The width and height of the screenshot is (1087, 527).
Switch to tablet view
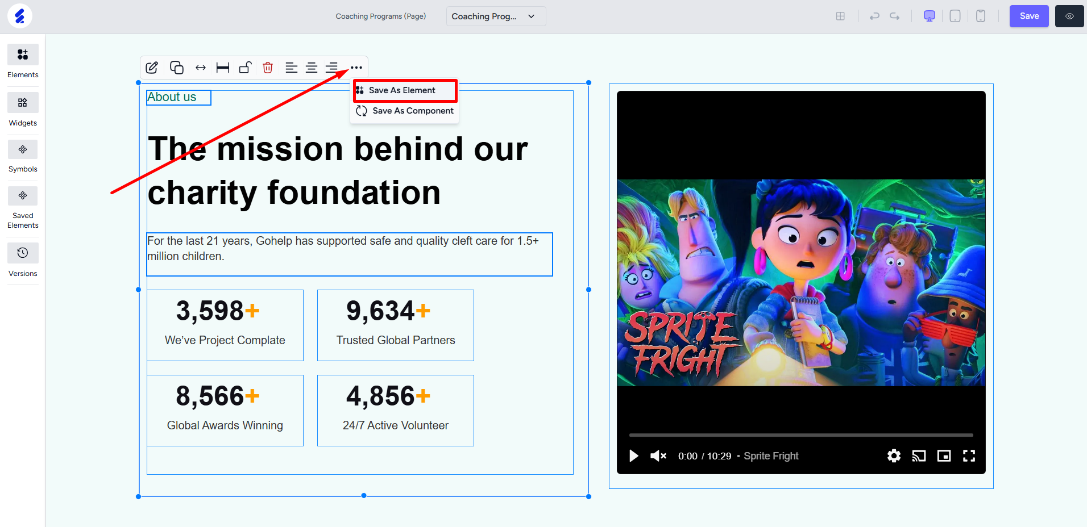pyautogui.click(x=955, y=16)
